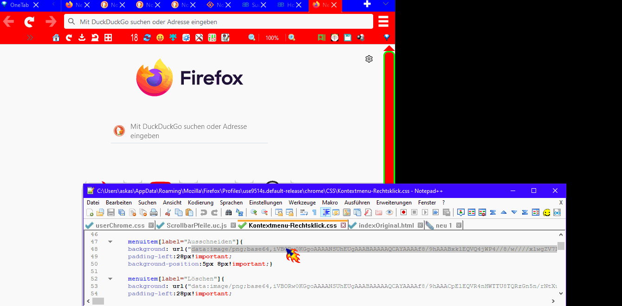Click the number 18 icon in Firefox toolbar
Image resolution: width=622 pixels, height=306 pixels.
(134, 38)
